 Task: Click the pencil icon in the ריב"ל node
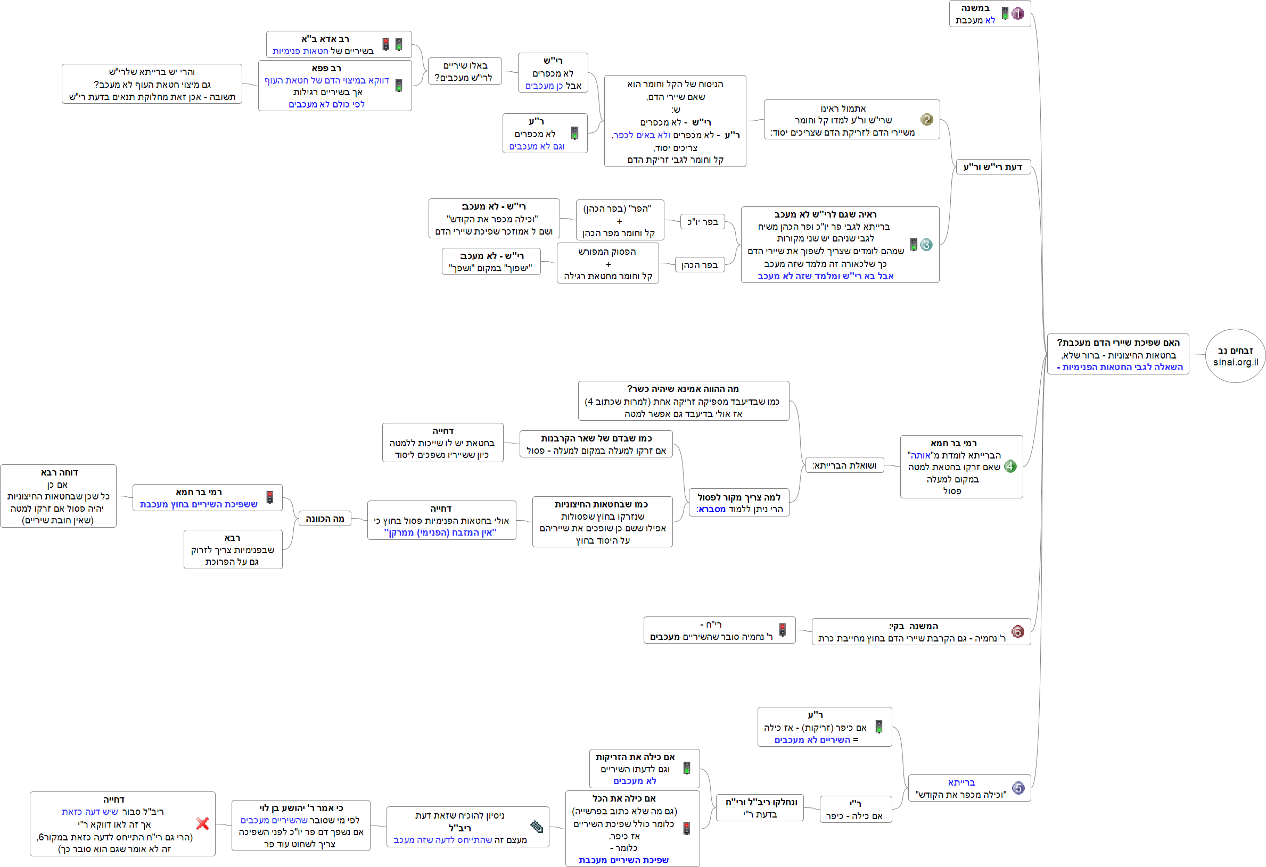[x=537, y=827]
